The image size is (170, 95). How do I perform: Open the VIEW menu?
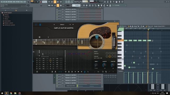(14, 2)
